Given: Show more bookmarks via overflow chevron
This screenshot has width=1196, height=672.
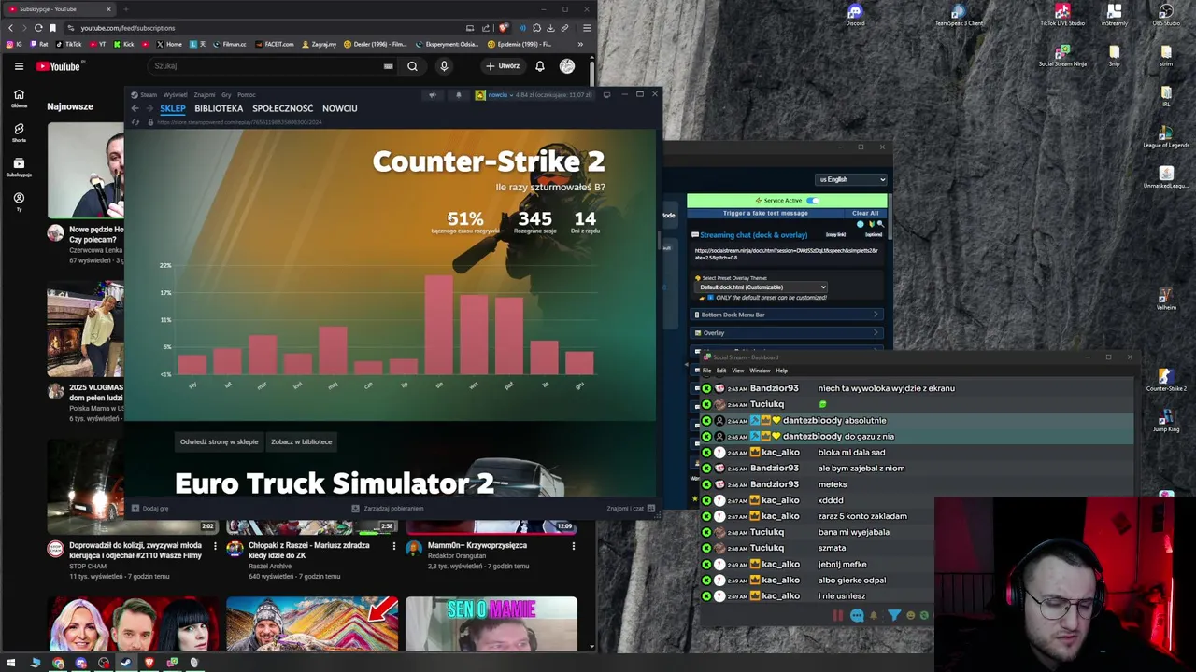Looking at the screenshot, I should 580,44.
